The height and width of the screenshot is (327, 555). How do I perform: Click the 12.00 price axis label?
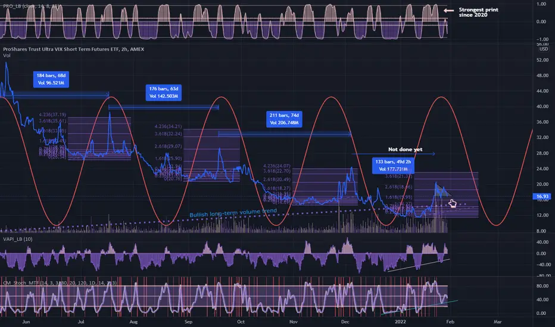(542, 215)
